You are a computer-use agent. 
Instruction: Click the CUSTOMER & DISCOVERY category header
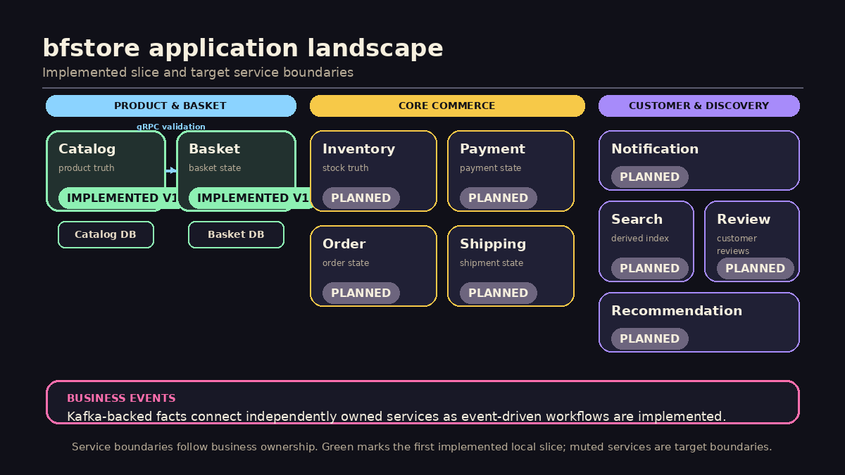(x=699, y=106)
